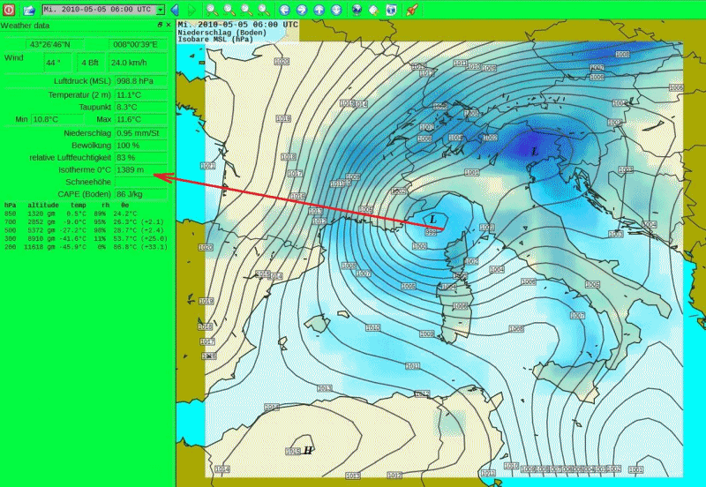
Task: Pan map left with round arrow icon
Action: (285, 10)
